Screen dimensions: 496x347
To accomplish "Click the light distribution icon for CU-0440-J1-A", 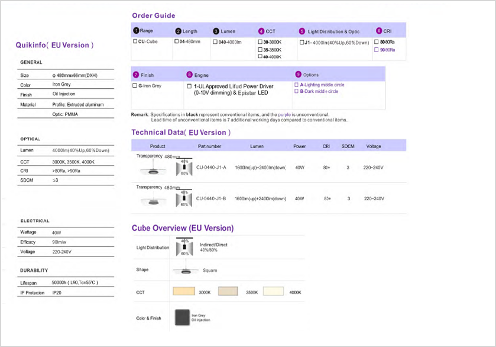I will click(184, 168).
